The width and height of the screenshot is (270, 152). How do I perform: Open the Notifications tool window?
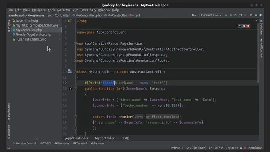point(262,48)
